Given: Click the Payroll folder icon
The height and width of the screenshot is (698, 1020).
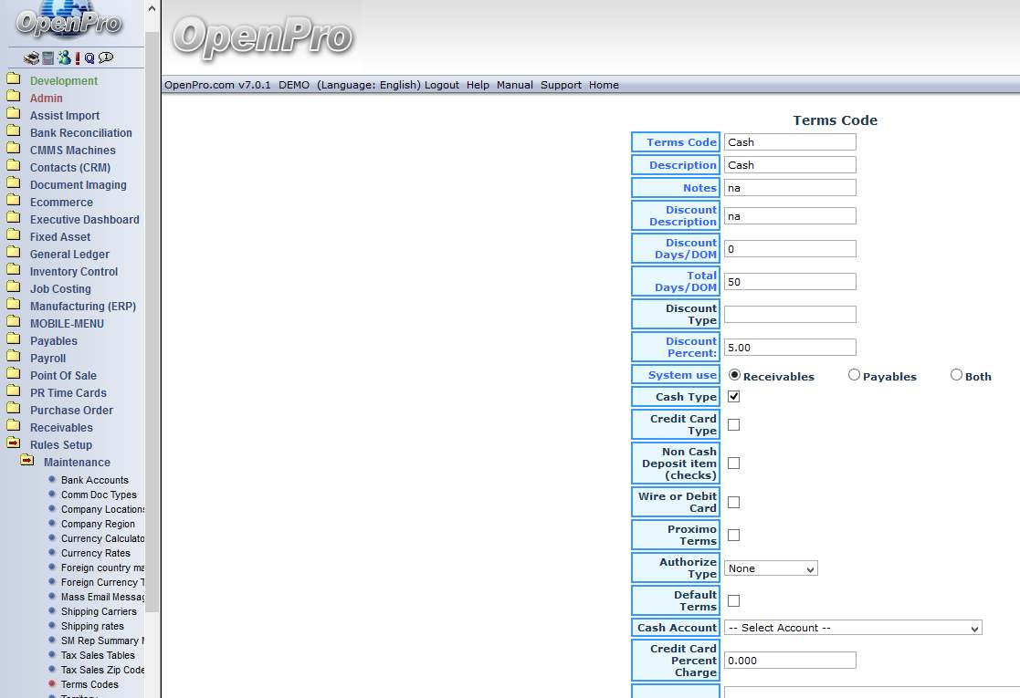Looking at the screenshot, I should 13,358.
